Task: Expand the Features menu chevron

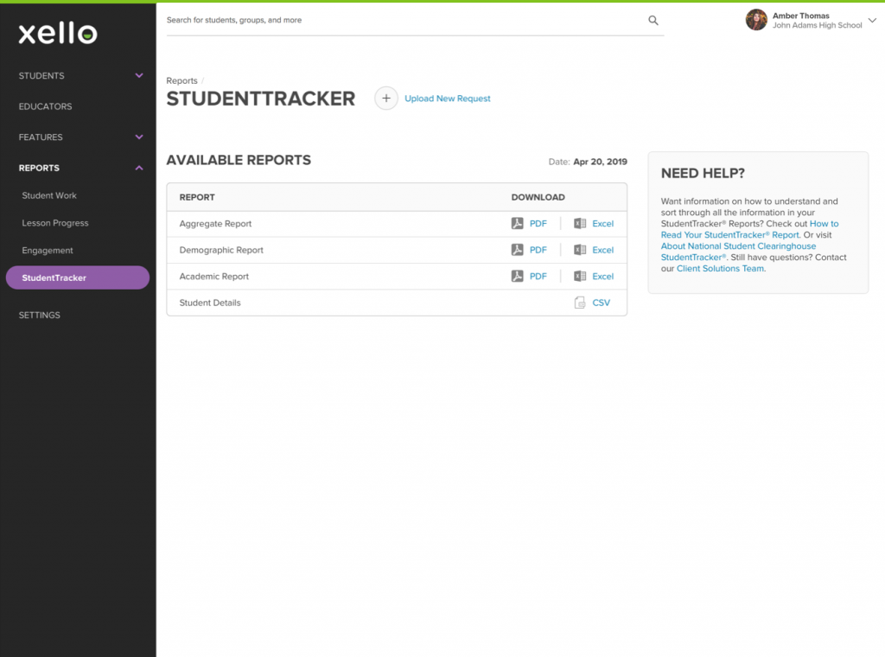Action: tap(139, 137)
